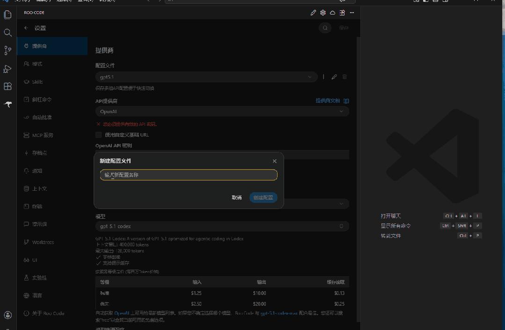Open the Worktrees settings tab
The height and width of the screenshot is (330, 505).
coord(52,242)
